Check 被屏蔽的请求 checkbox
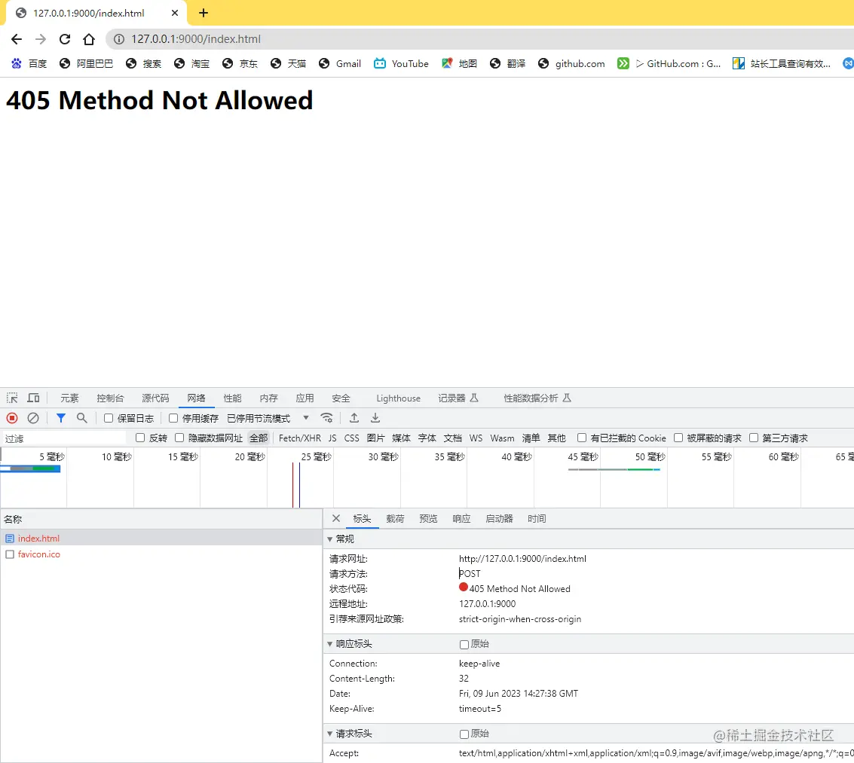The image size is (854, 763). (x=678, y=438)
